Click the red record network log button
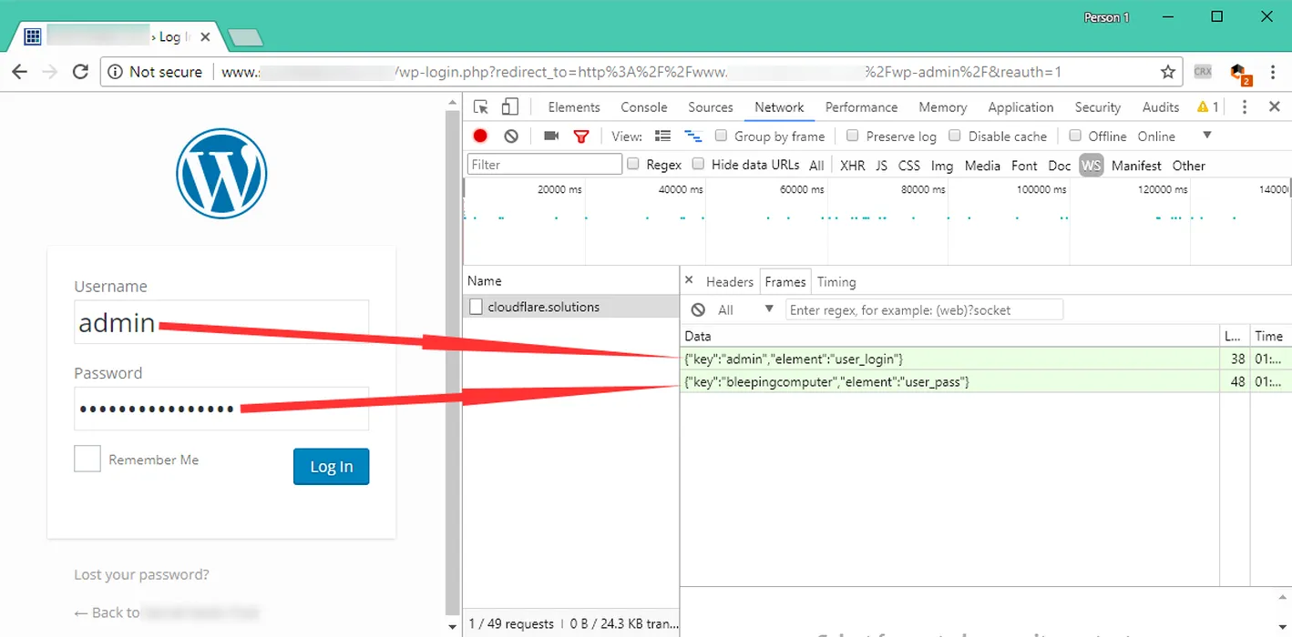This screenshot has height=637, width=1292. point(480,136)
